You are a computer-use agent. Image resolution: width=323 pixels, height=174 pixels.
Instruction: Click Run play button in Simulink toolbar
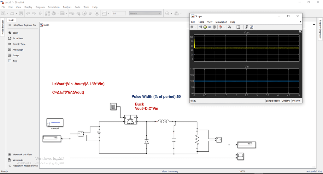tap(85, 13)
